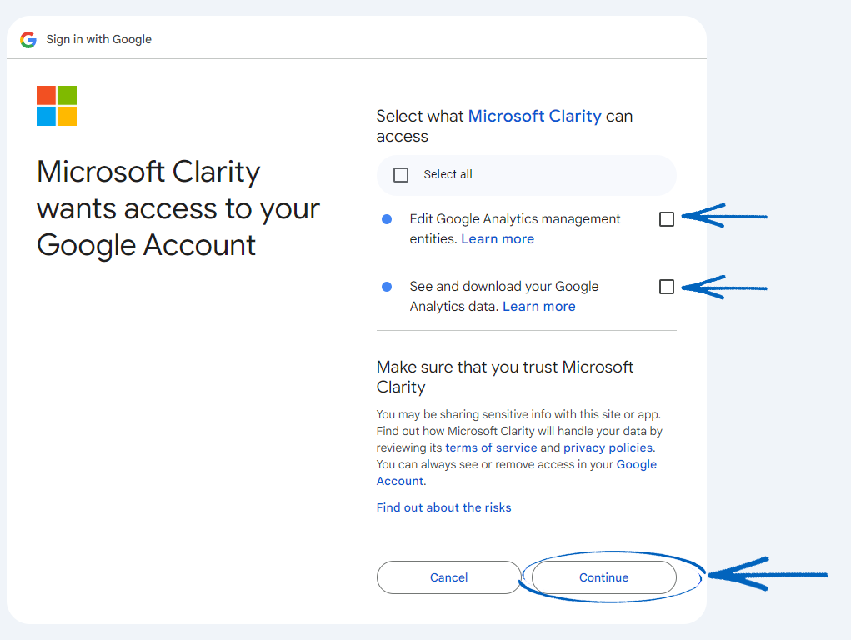851x640 pixels.
Task: Open the privacy policies link
Action: coord(608,447)
